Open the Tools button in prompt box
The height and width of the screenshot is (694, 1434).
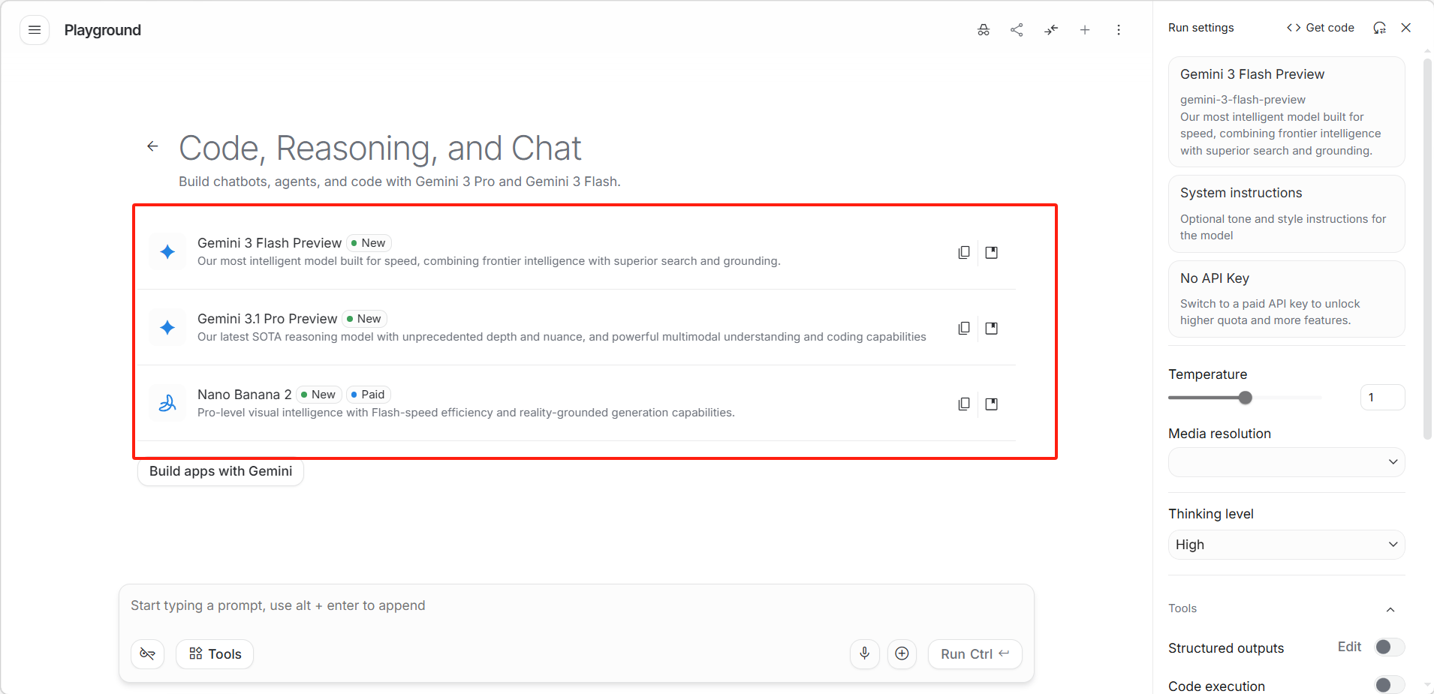pyautogui.click(x=215, y=654)
